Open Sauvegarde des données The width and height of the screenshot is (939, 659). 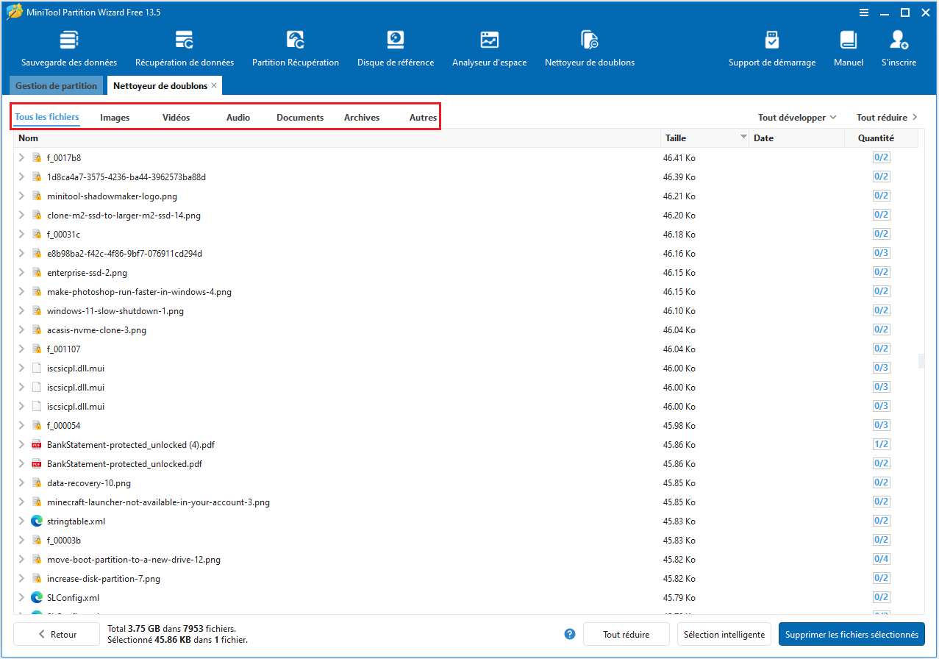(69, 46)
